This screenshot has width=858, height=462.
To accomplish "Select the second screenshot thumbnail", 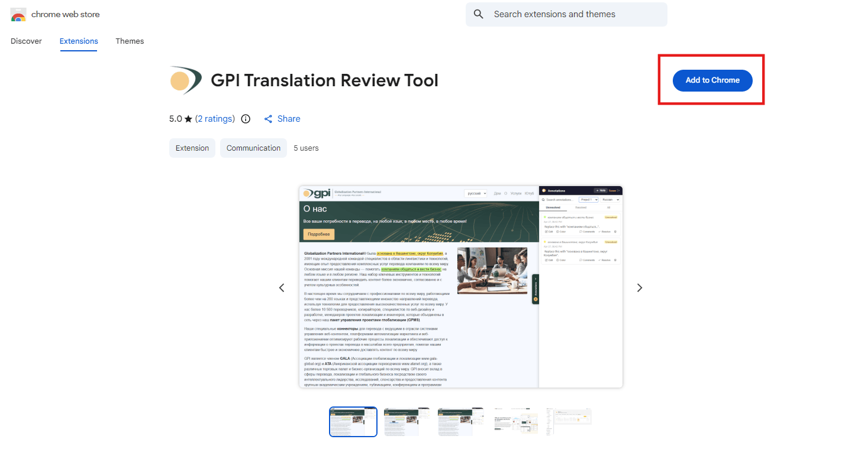I will click(407, 422).
